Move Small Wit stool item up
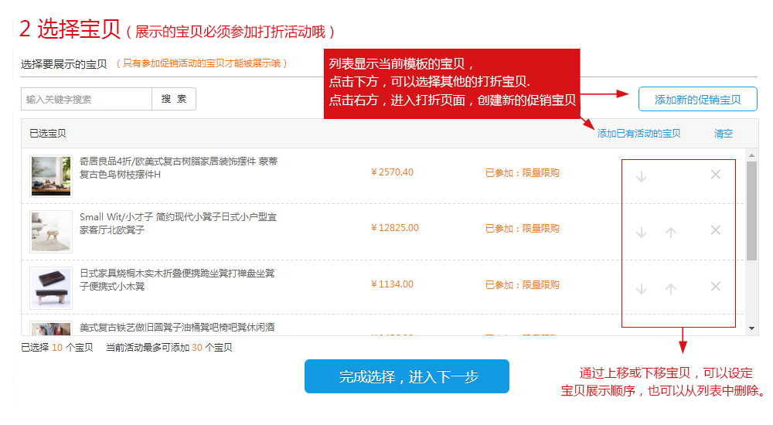 click(x=670, y=233)
